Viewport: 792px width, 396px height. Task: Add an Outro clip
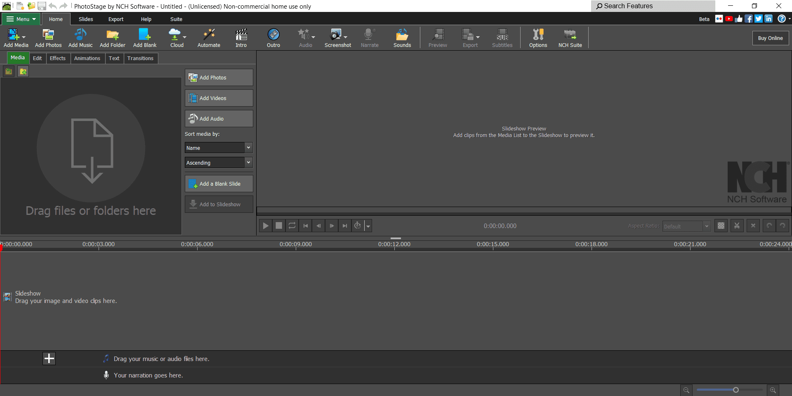(x=273, y=38)
